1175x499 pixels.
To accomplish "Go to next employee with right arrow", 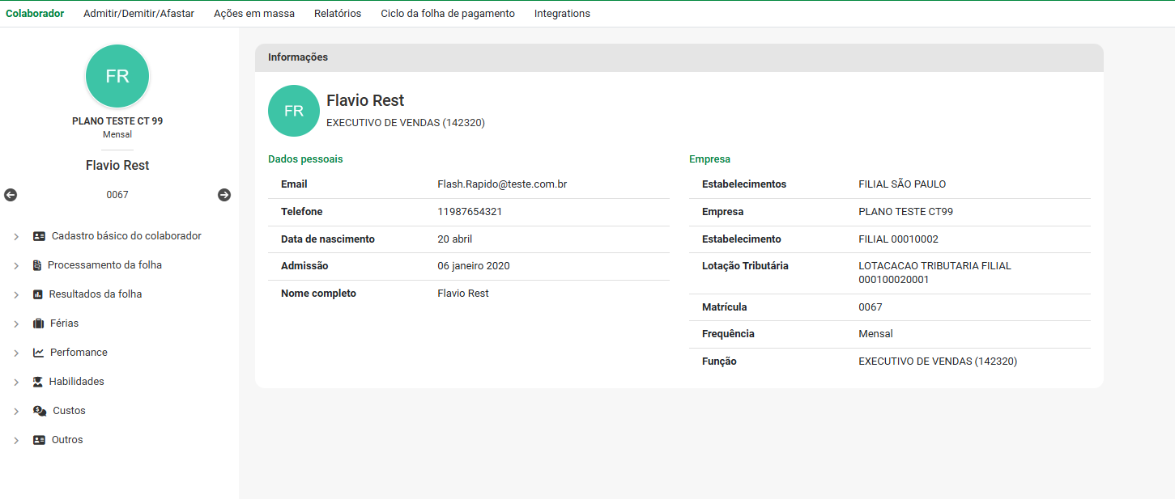I will (x=224, y=195).
